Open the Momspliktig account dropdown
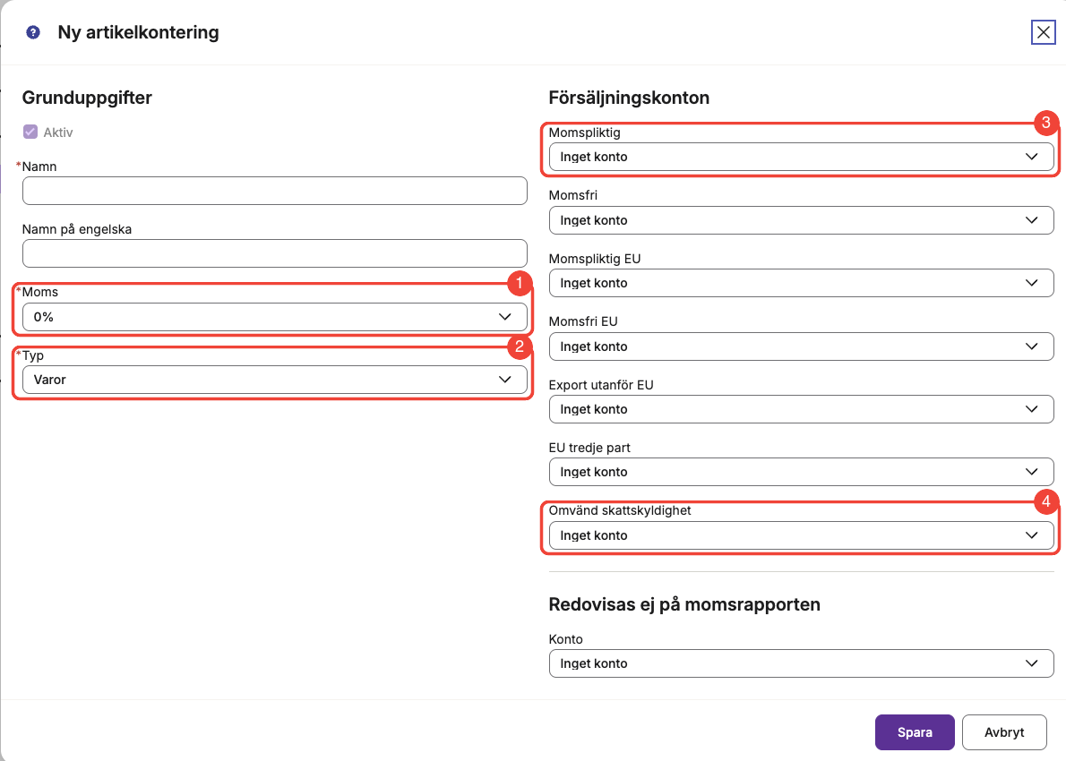This screenshot has height=761, width=1066. pyautogui.click(x=801, y=157)
